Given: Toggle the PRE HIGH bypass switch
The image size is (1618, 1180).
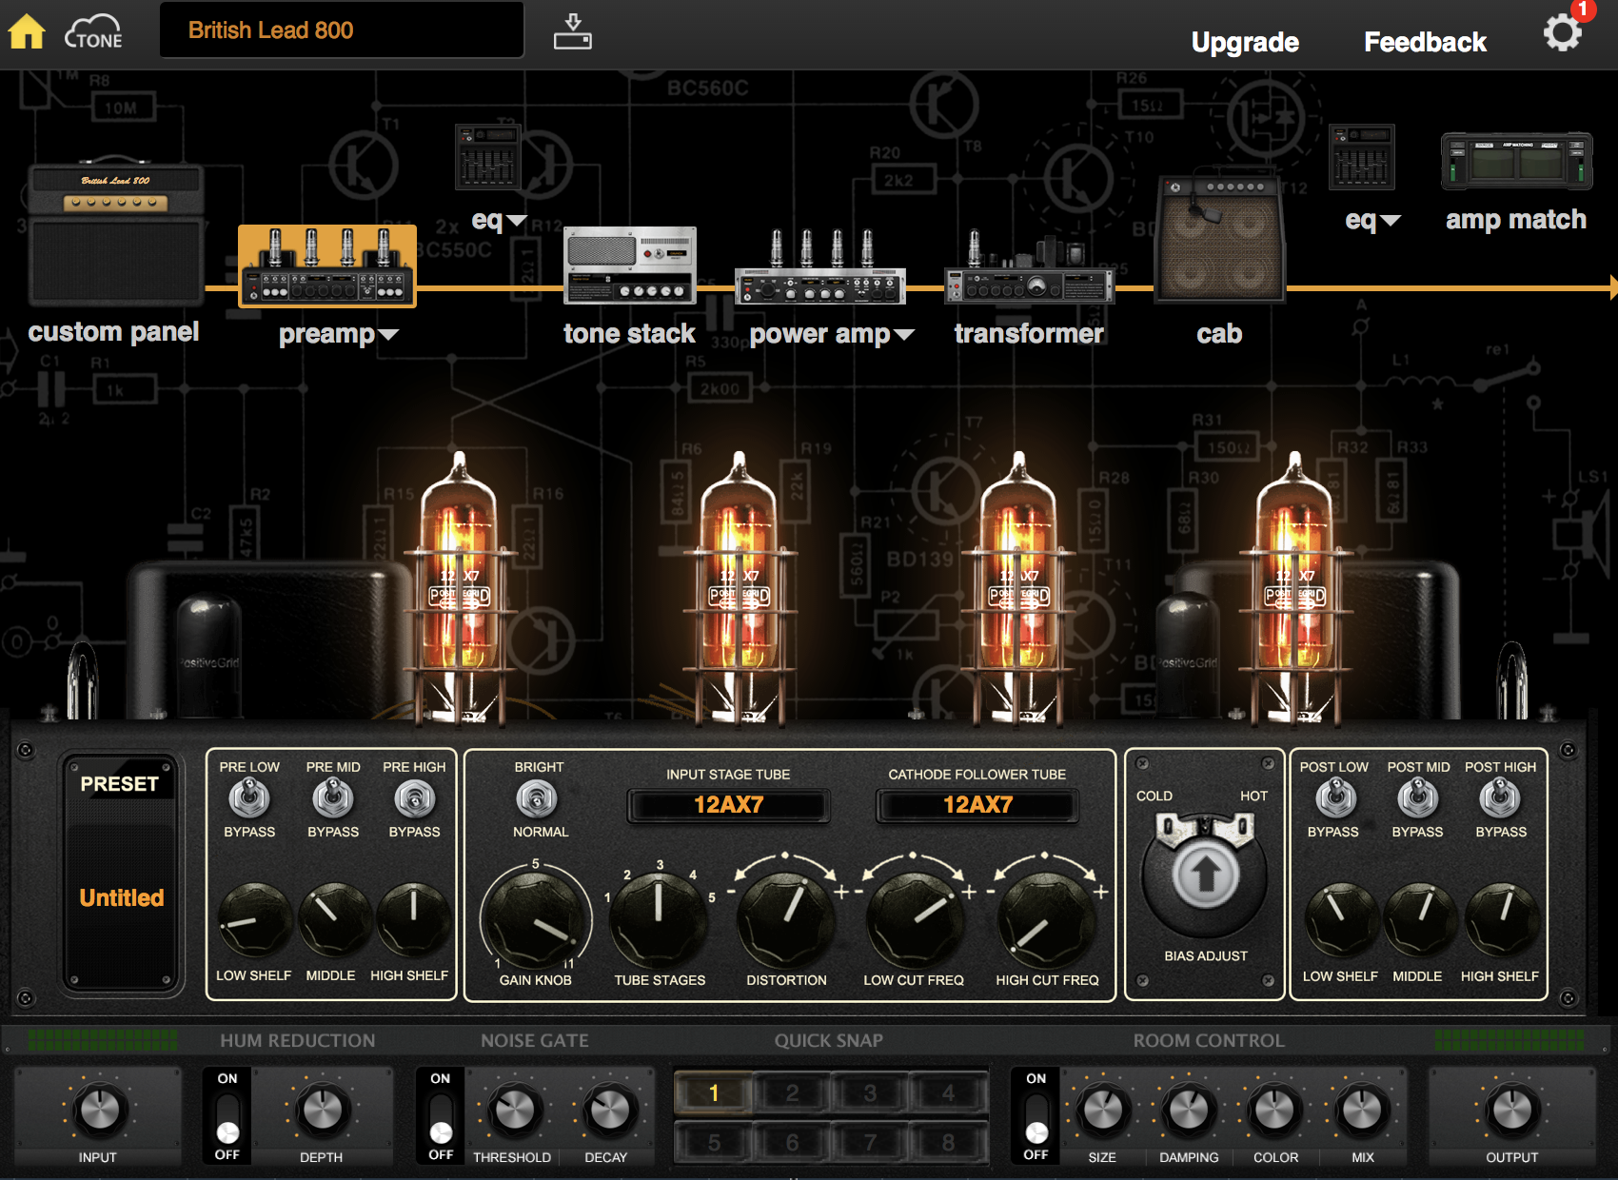Looking at the screenshot, I should (x=415, y=798).
